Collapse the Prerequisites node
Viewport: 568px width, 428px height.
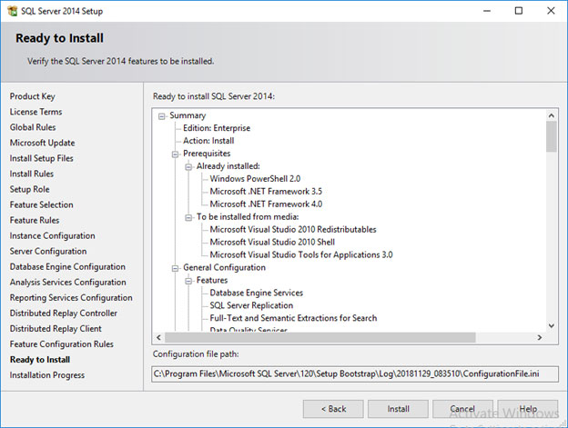(176, 154)
